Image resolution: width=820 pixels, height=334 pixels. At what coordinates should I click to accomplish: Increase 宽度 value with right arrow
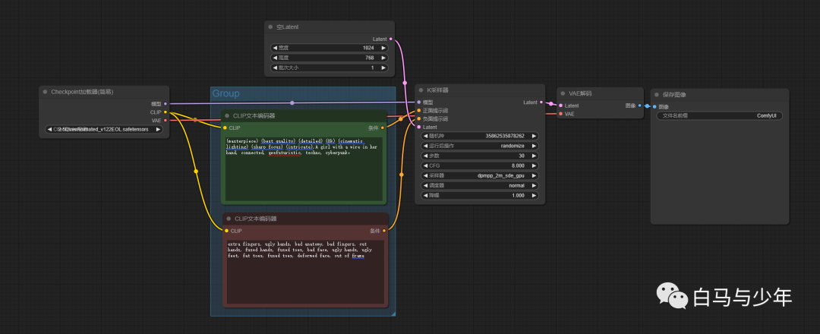pyautogui.click(x=383, y=48)
